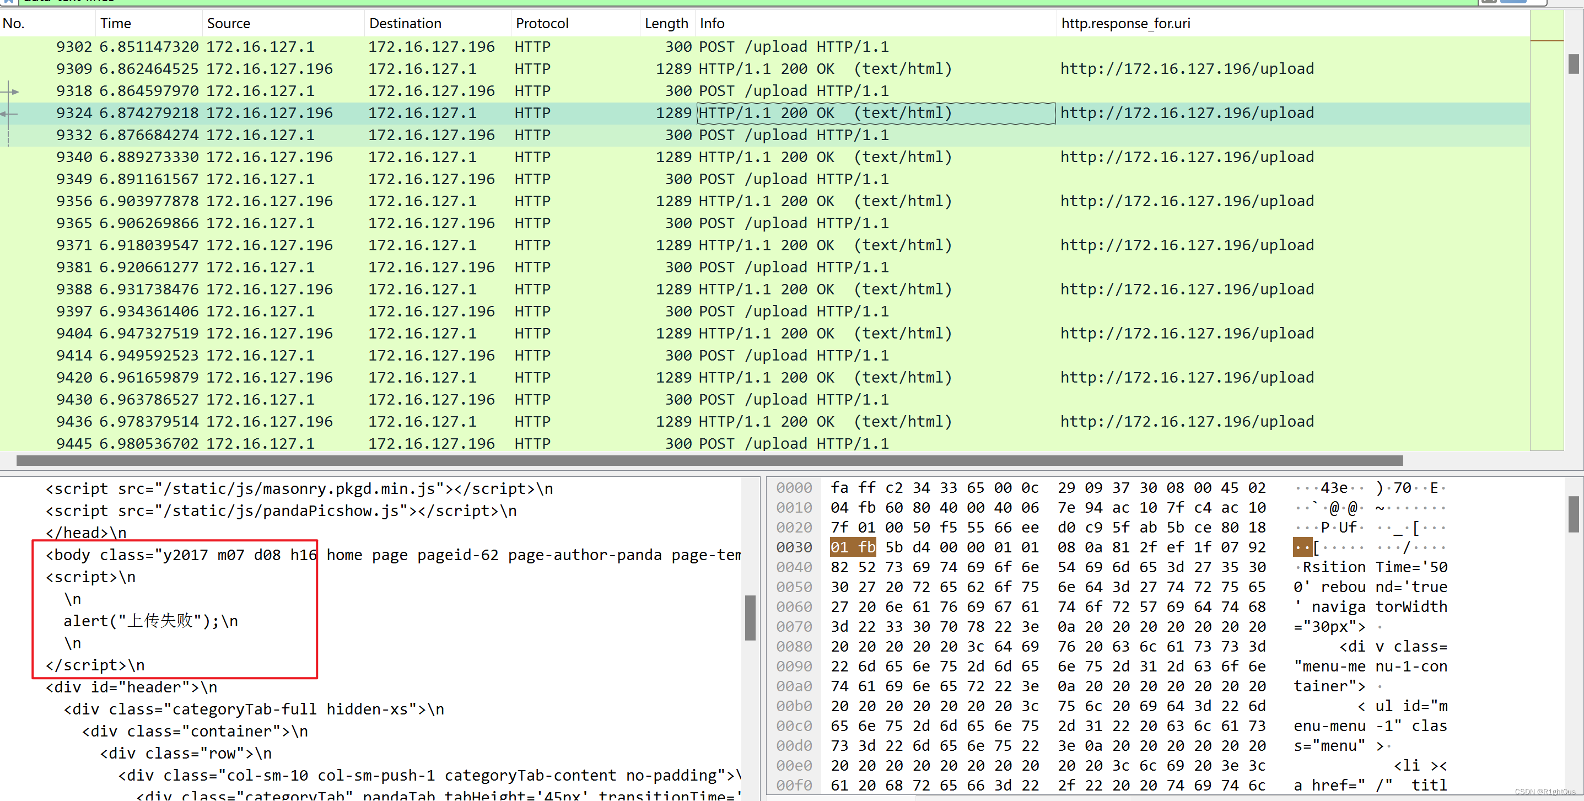Select the col-sm-10 categoryTab-content line
1584x801 pixels.
(x=429, y=776)
